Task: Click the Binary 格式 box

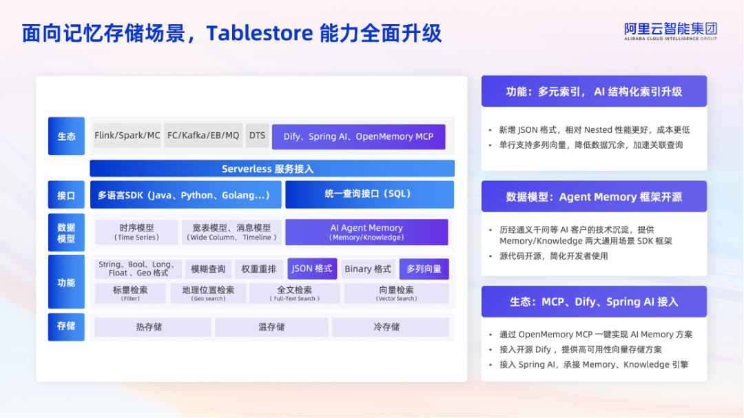Action: click(368, 269)
